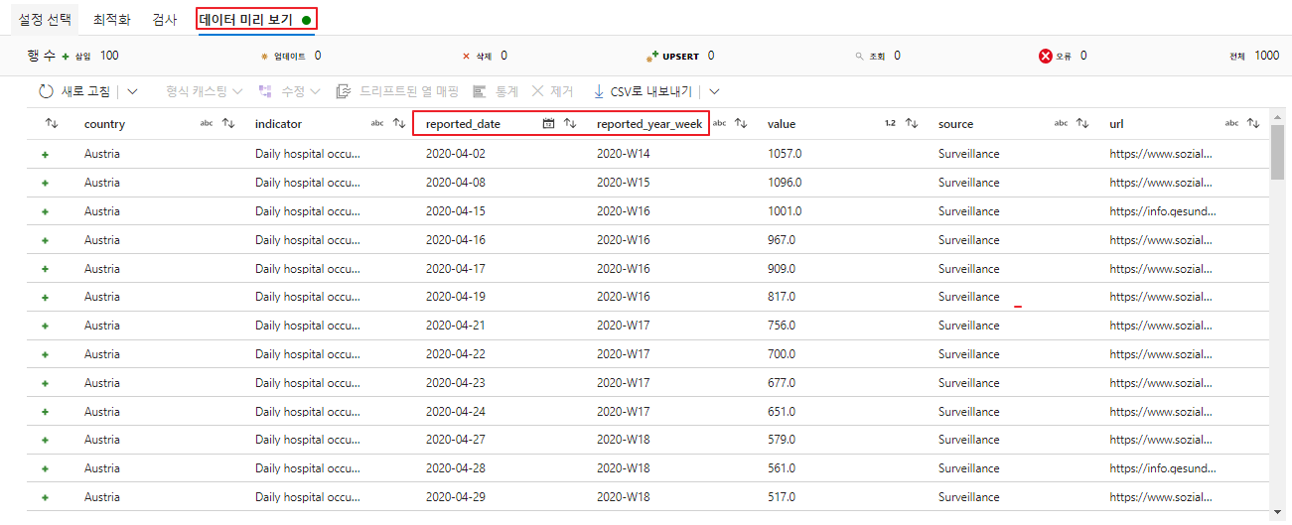The width and height of the screenshot is (1292, 525).
Task: Select the 2020-04-29 date cell
Action: point(456,497)
